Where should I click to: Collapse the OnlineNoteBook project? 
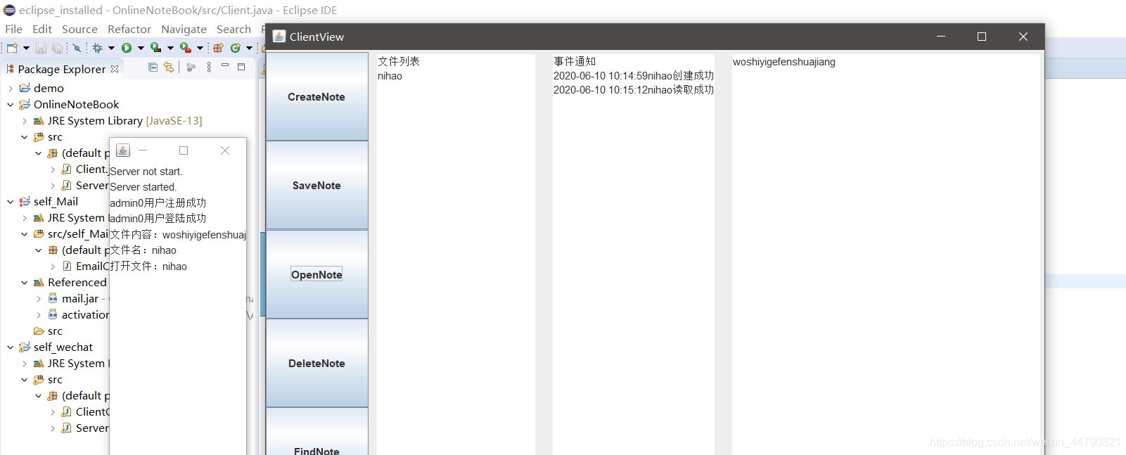coord(11,104)
